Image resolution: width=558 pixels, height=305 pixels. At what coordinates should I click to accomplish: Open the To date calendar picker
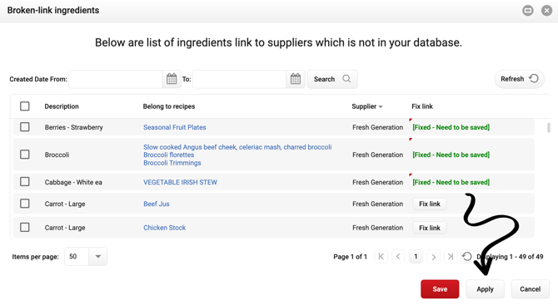(x=296, y=79)
